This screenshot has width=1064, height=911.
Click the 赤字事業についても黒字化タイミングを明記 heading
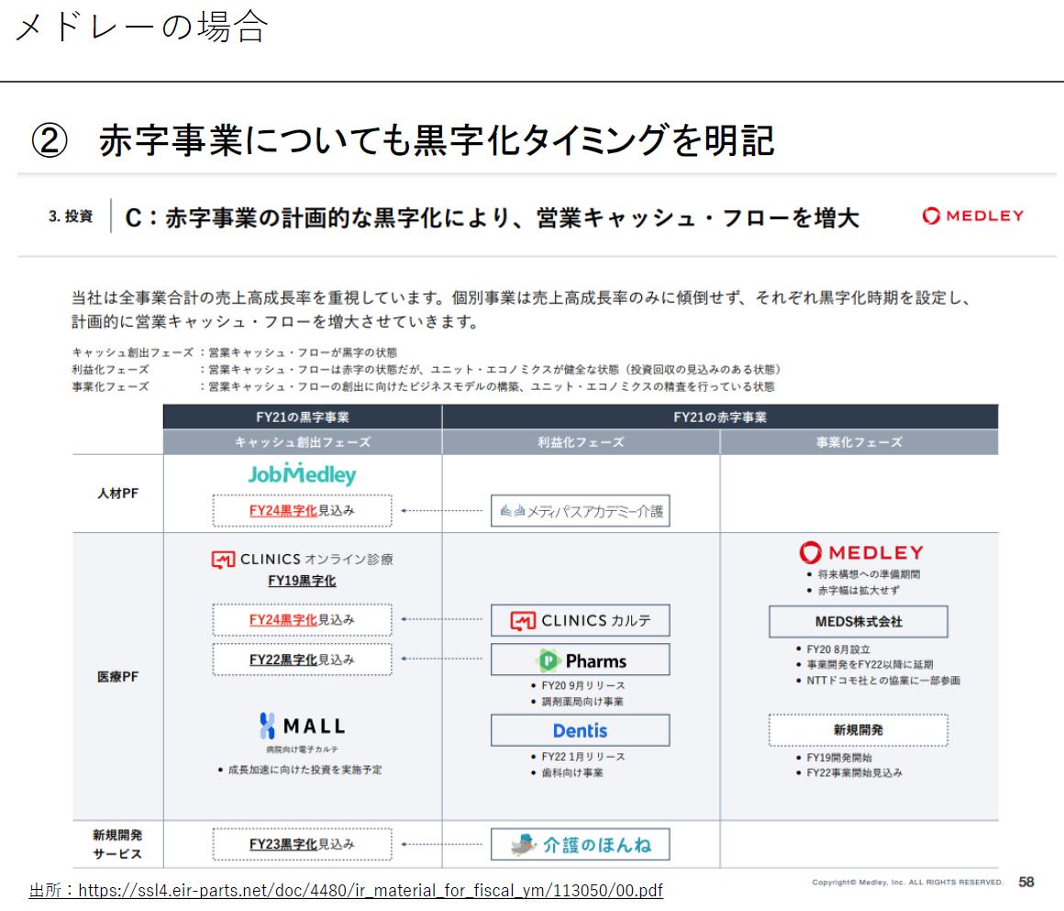[437, 140]
